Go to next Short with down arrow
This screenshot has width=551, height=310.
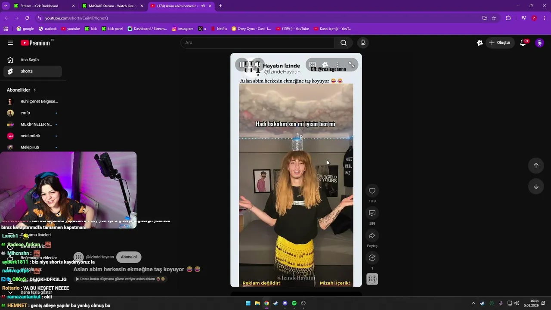coord(536,186)
